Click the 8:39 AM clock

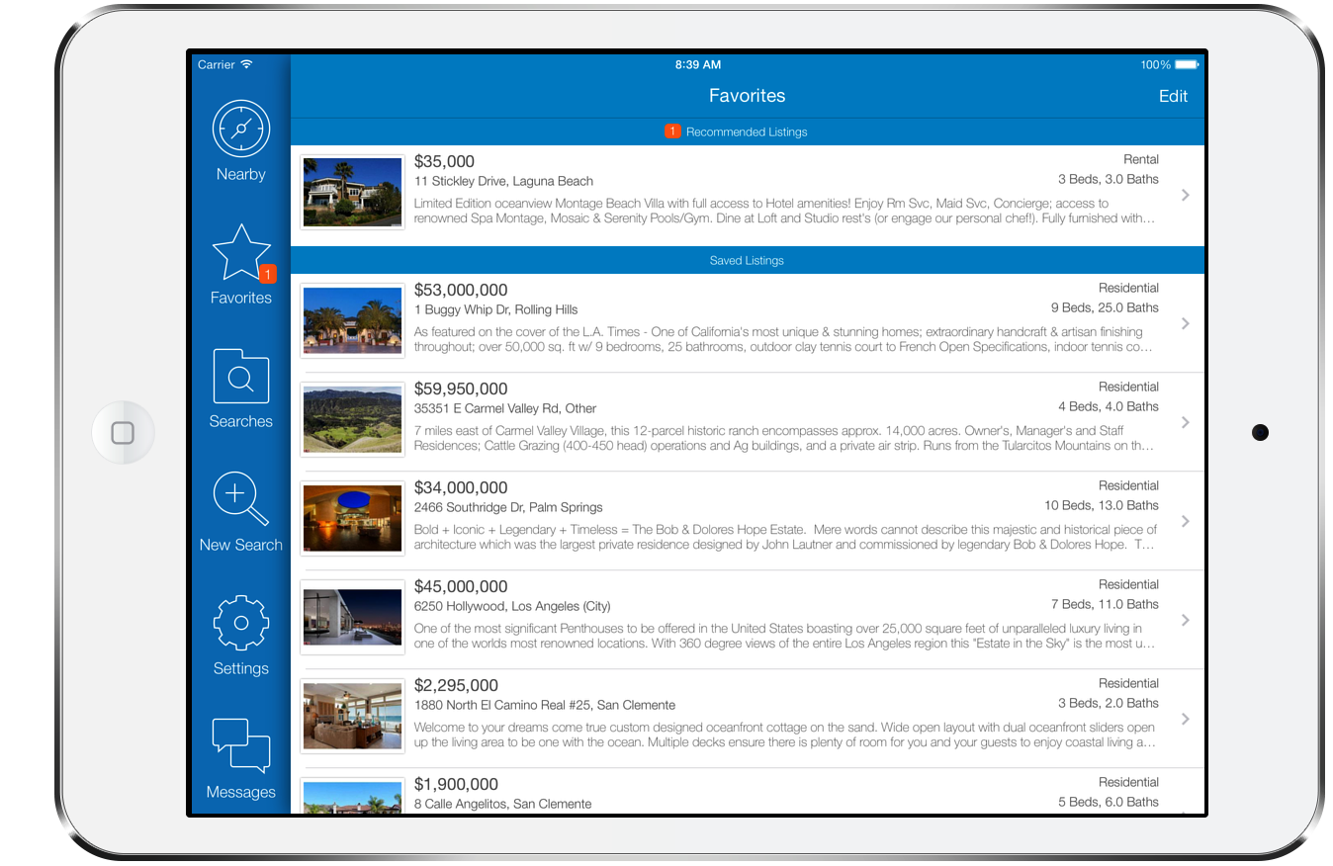698,64
